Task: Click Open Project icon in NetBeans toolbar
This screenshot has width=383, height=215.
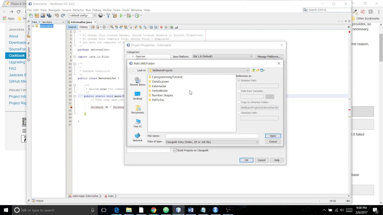Action: [43, 16]
